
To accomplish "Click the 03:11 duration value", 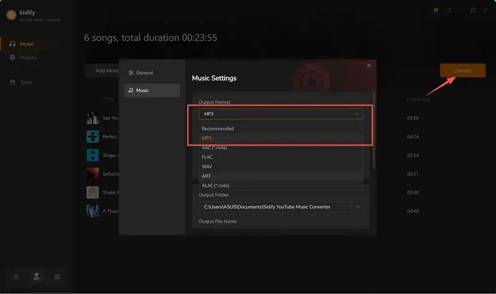I will coord(413,174).
